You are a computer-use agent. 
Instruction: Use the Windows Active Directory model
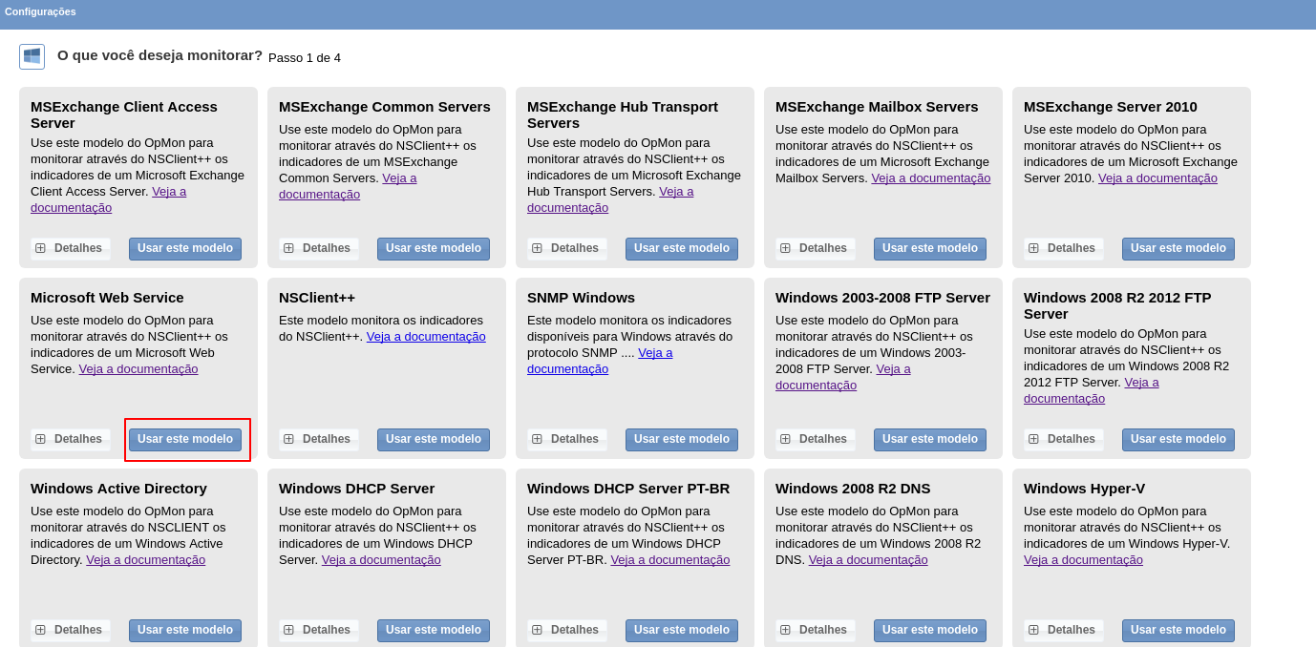tap(185, 630)
